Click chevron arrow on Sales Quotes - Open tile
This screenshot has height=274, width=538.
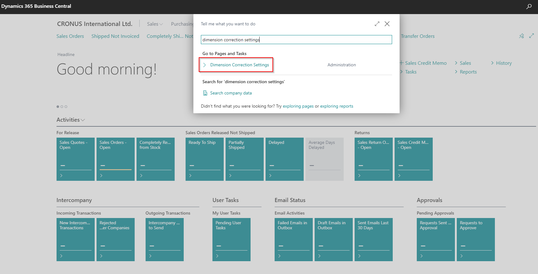[61, 175]
